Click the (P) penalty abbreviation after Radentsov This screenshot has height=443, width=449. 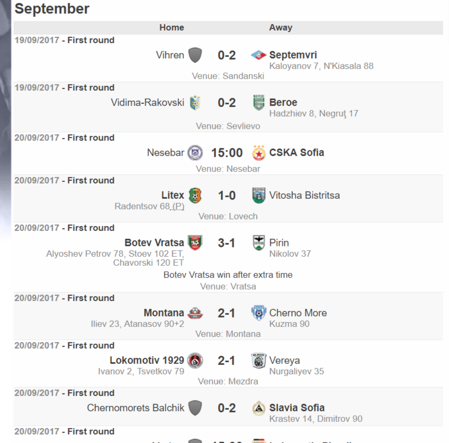[x=178, y=206]
